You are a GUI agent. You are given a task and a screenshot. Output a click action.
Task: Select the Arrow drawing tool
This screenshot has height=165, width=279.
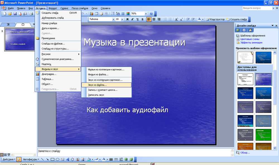tap(47, 159)
